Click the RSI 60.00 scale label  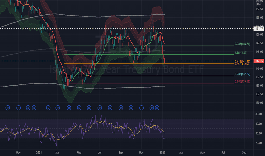(x=258, y=124)
